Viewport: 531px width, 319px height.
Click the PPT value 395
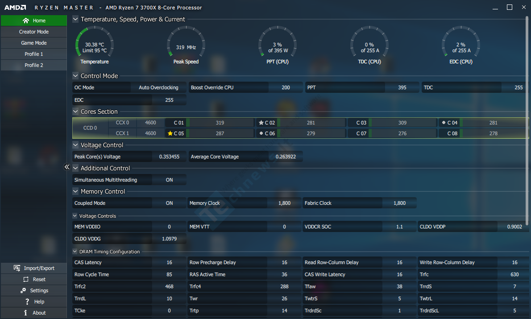click(x=402, y=88)
